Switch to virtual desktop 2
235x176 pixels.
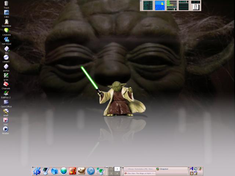click(x=117, y=169)
